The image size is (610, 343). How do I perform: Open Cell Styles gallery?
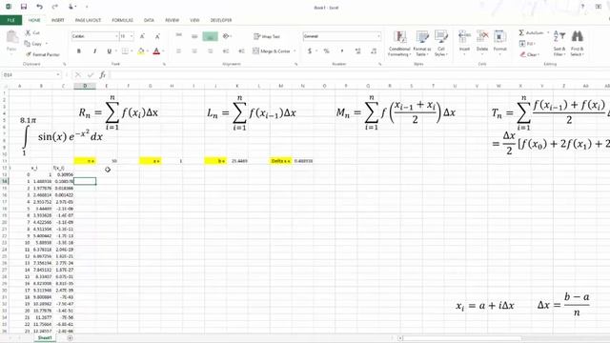(x=440, y=43)
